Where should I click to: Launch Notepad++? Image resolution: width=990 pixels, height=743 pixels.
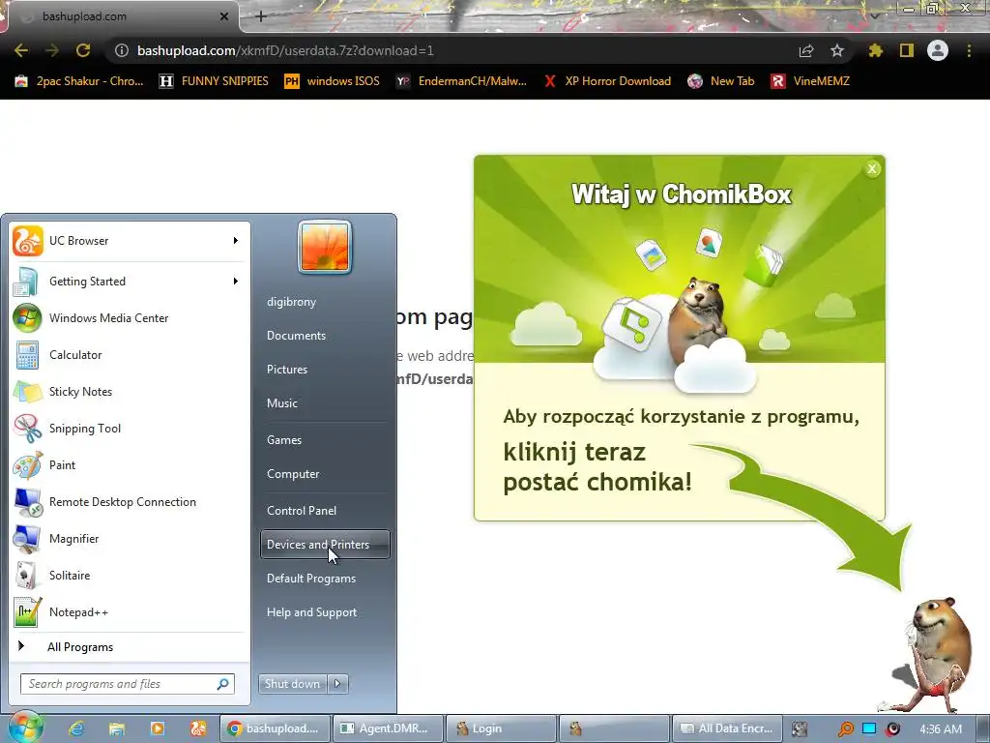tap(130, 611)
